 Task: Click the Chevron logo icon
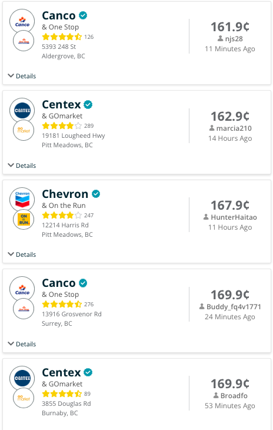tap(22, 200)
